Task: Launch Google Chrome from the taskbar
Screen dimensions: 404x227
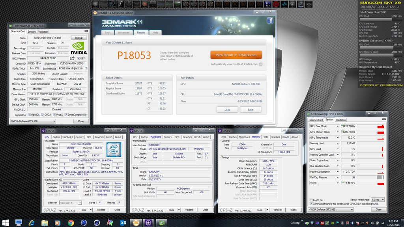Action: (x=71, y=223)
